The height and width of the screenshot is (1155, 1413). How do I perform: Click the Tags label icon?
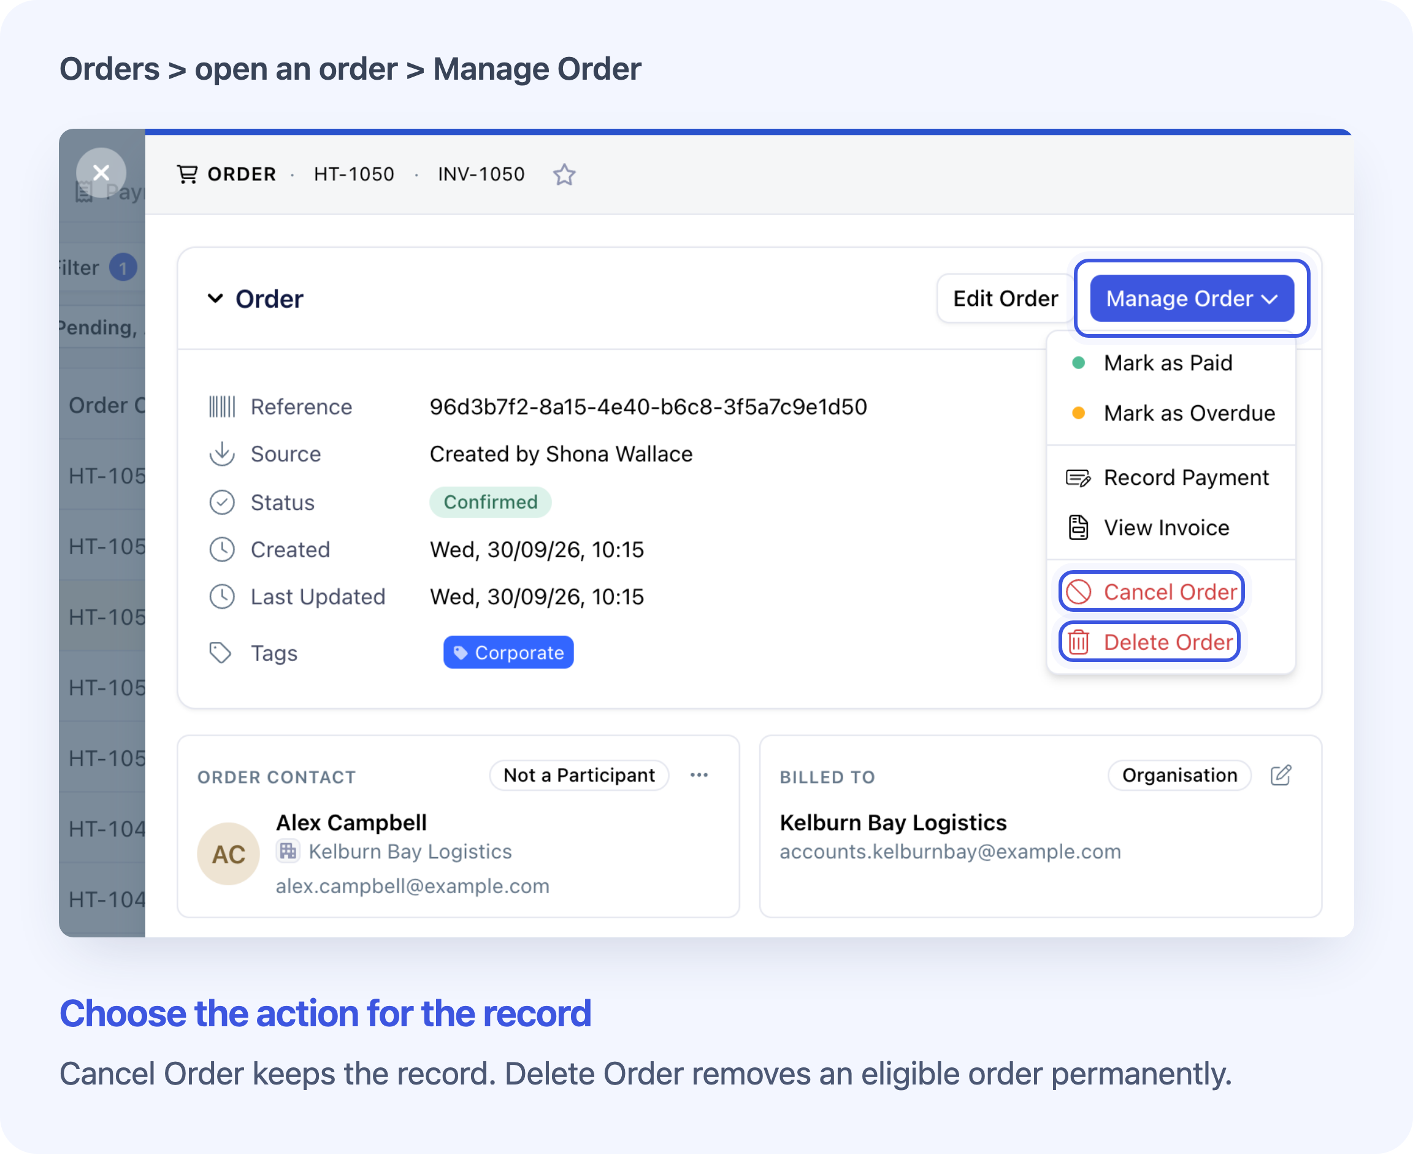tap(220, 653)
